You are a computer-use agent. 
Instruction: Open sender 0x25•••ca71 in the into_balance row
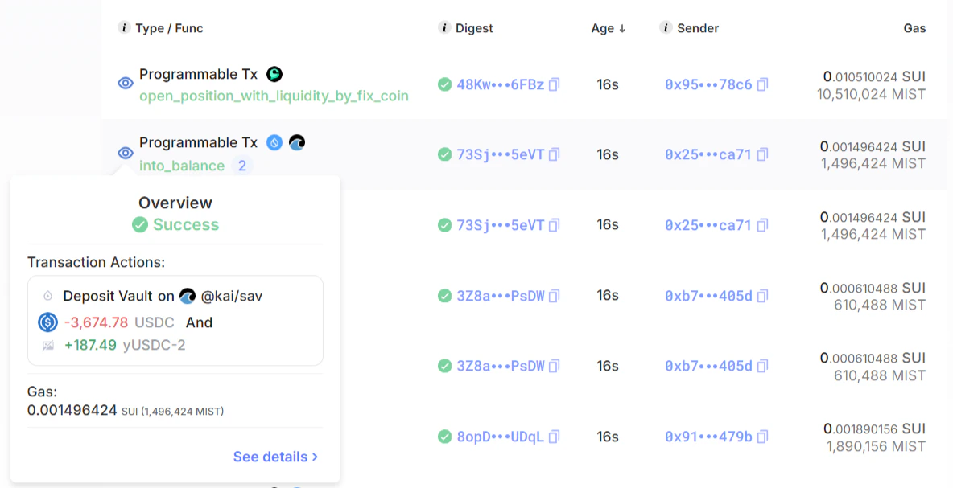pos(708,155)
